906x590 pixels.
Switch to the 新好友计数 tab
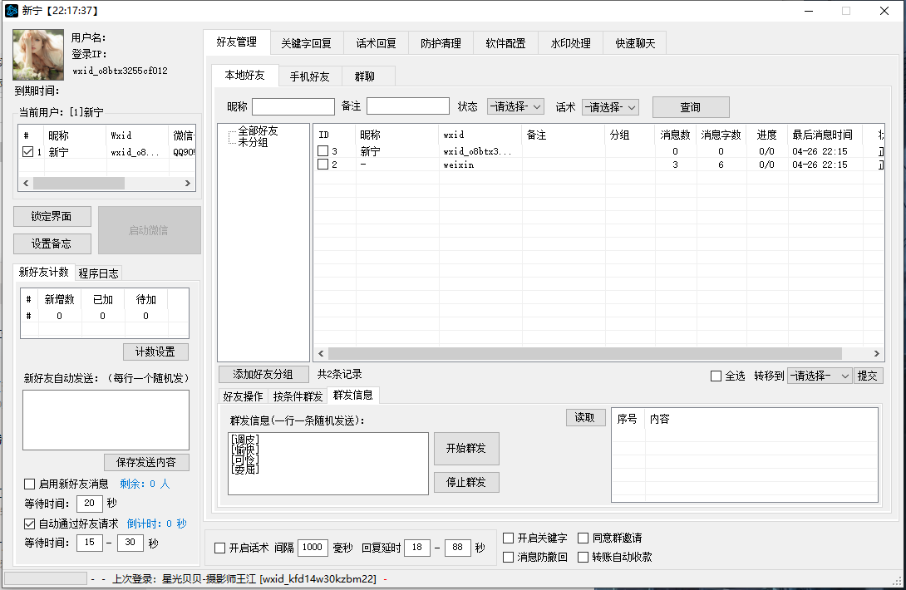pos(44,272)
